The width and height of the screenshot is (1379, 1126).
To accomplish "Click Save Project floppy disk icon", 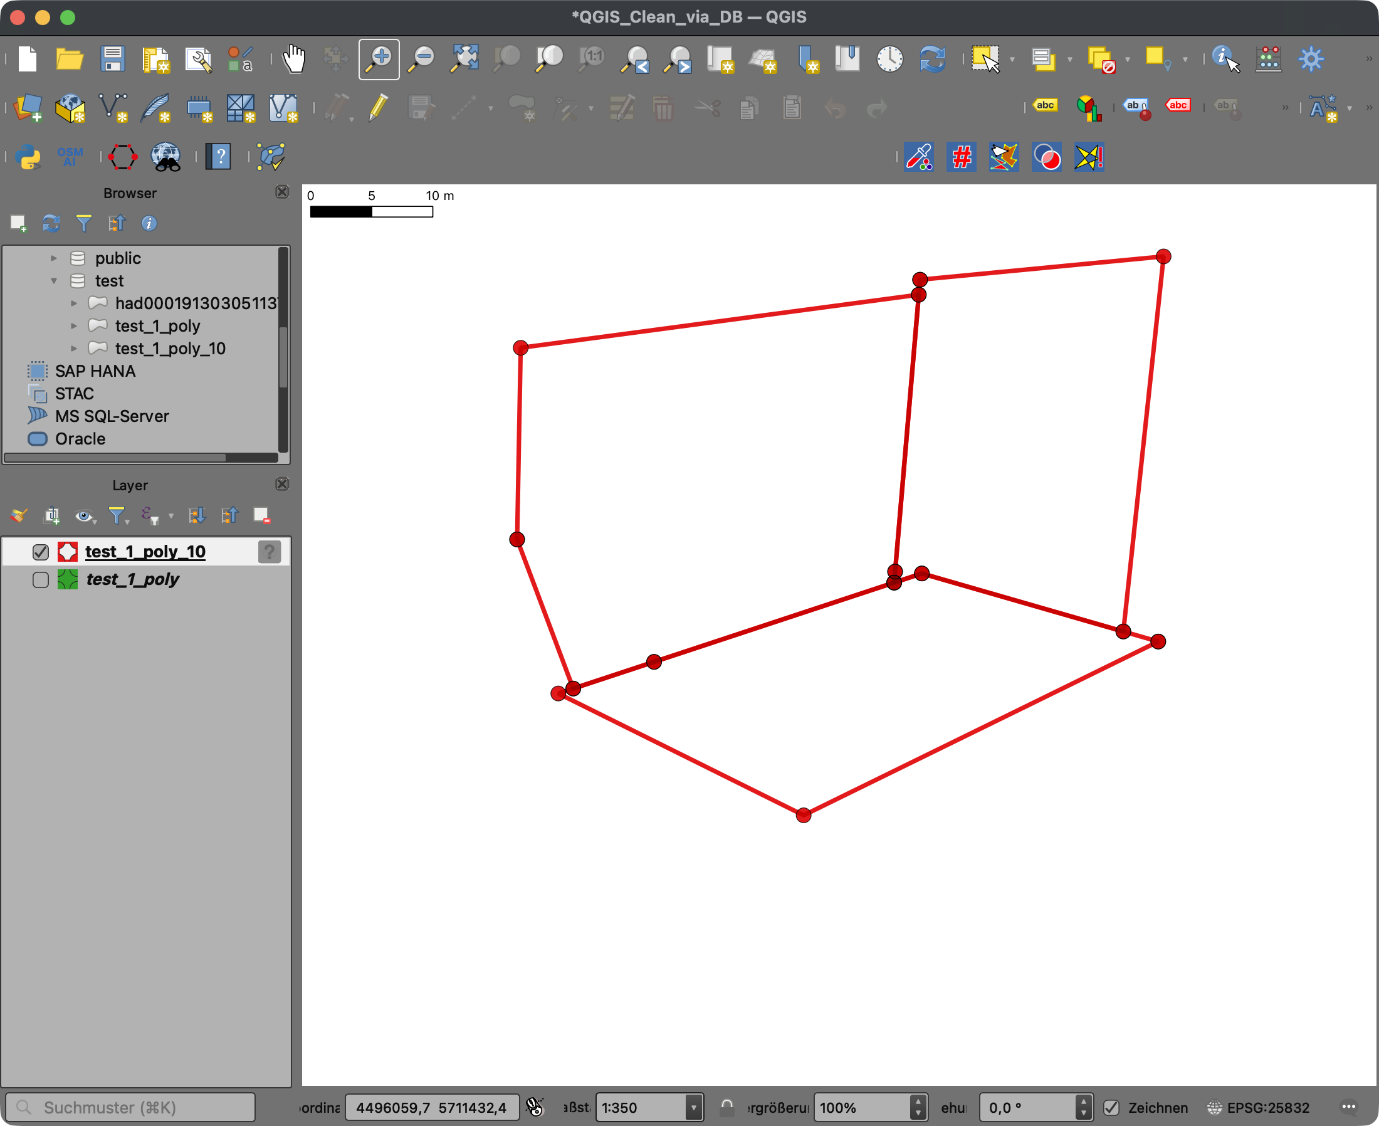I will pos(113,59).
